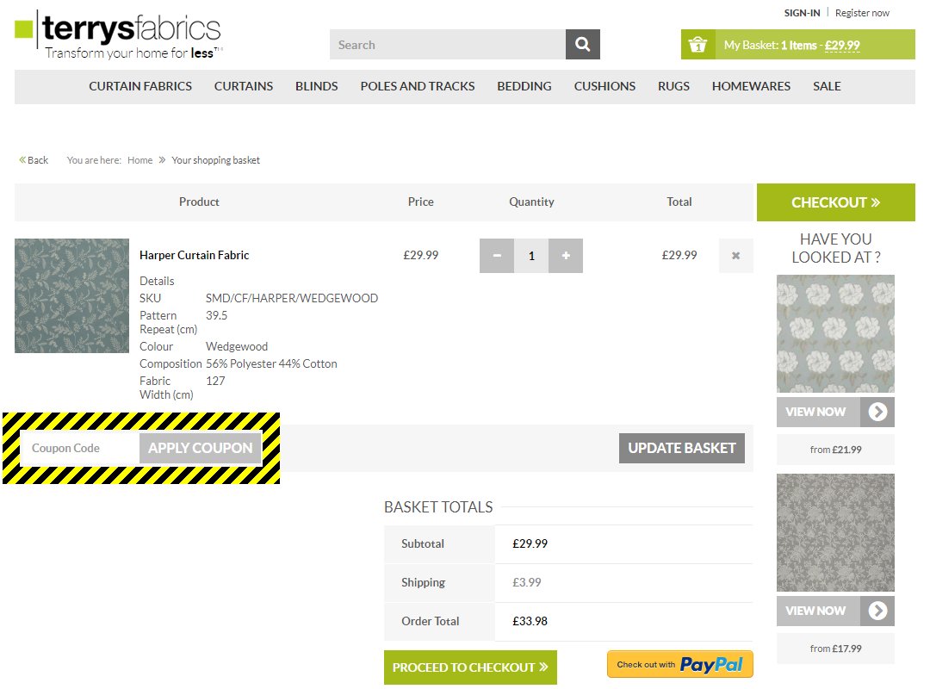Image resolution: width=930 pixels, height=689 pixels.
Task: Check out with PayPal
Action: coord(679,664)
